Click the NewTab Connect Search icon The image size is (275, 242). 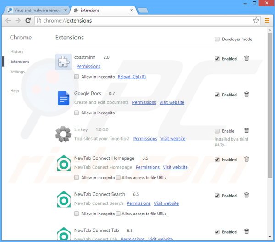(64, 199)
